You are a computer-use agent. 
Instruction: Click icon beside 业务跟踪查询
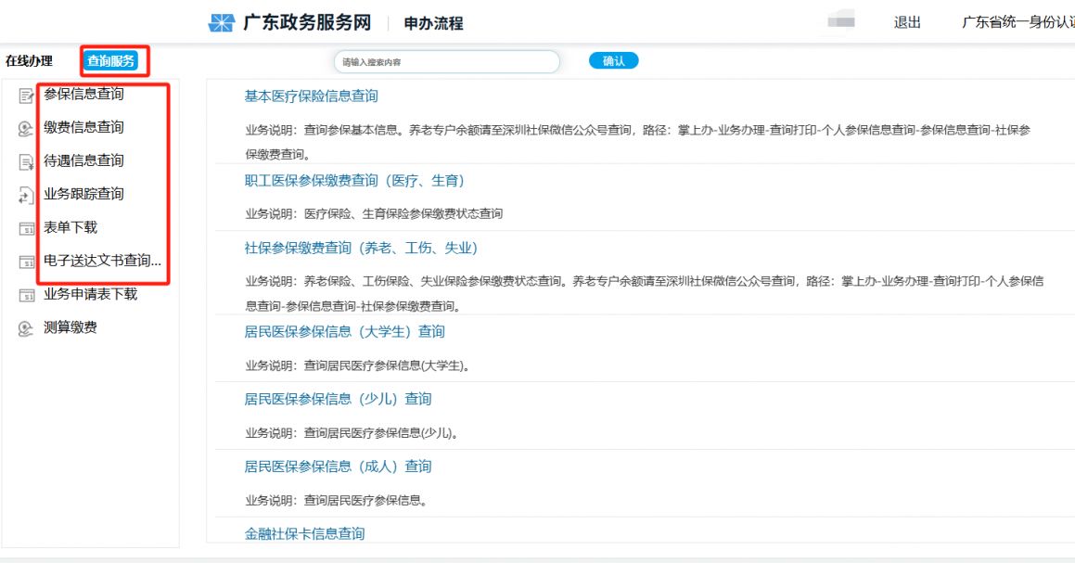26,196
